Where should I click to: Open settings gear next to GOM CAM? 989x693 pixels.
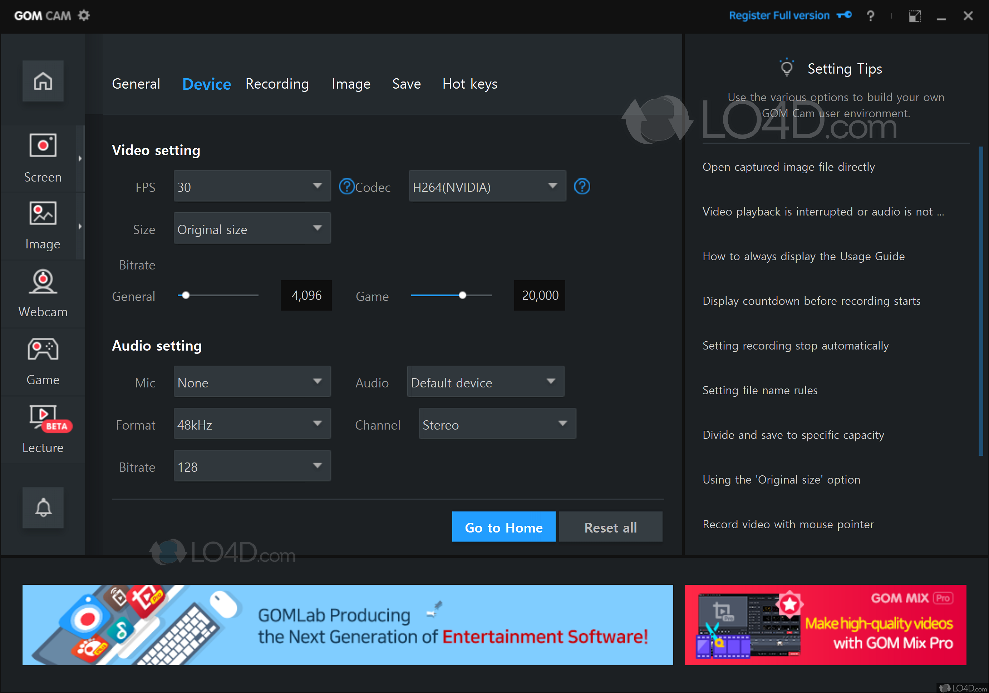84,15
